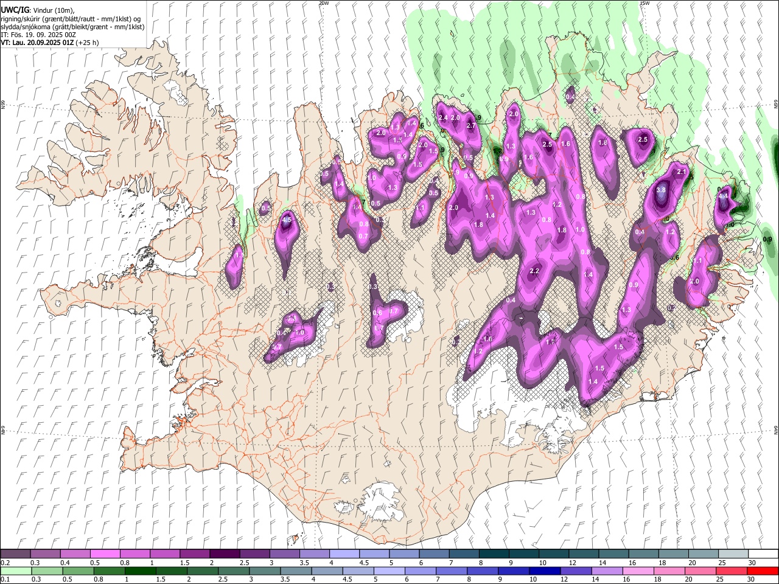The height and width of the screenshot is (584, 779).
Task: Click the darkest purple 2–2.5 snow swatch
Action: (225, 554)
